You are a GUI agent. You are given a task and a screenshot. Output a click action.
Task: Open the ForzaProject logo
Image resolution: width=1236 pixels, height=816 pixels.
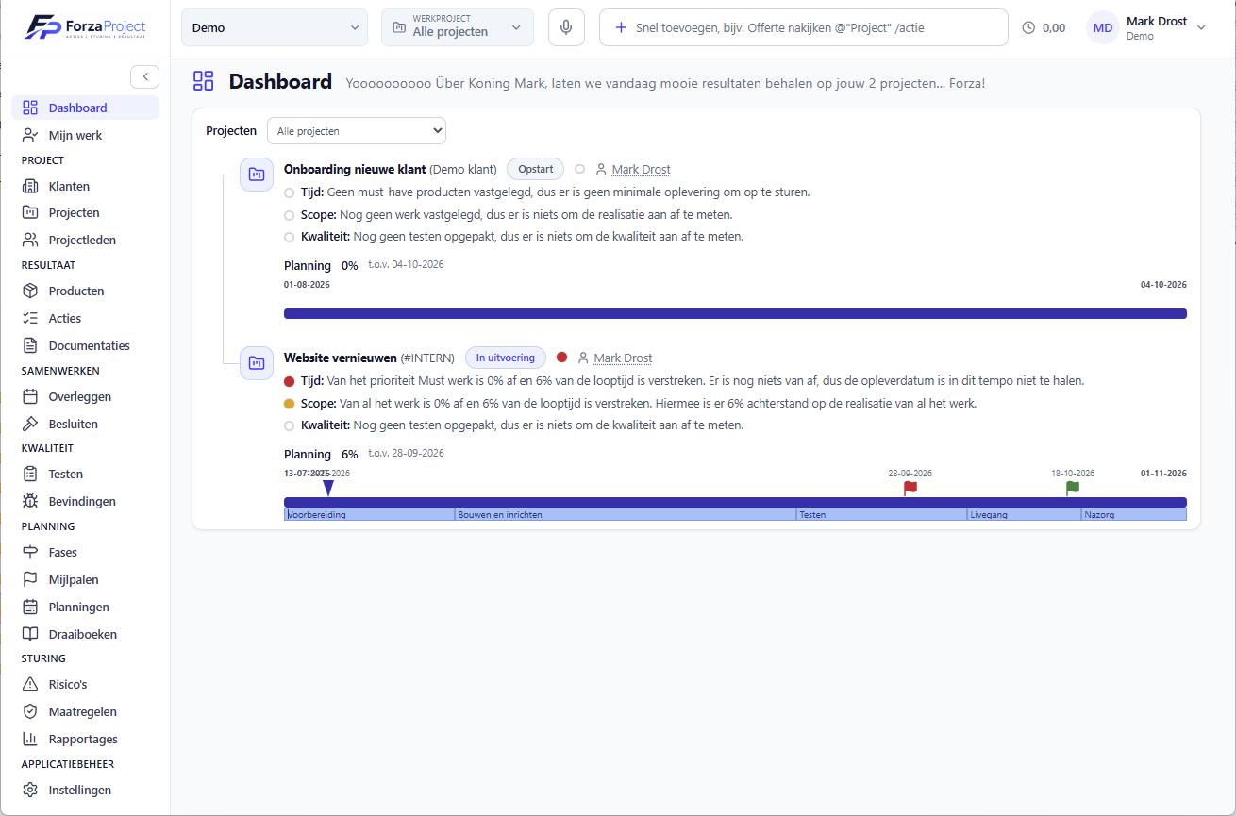click(86, 26)
